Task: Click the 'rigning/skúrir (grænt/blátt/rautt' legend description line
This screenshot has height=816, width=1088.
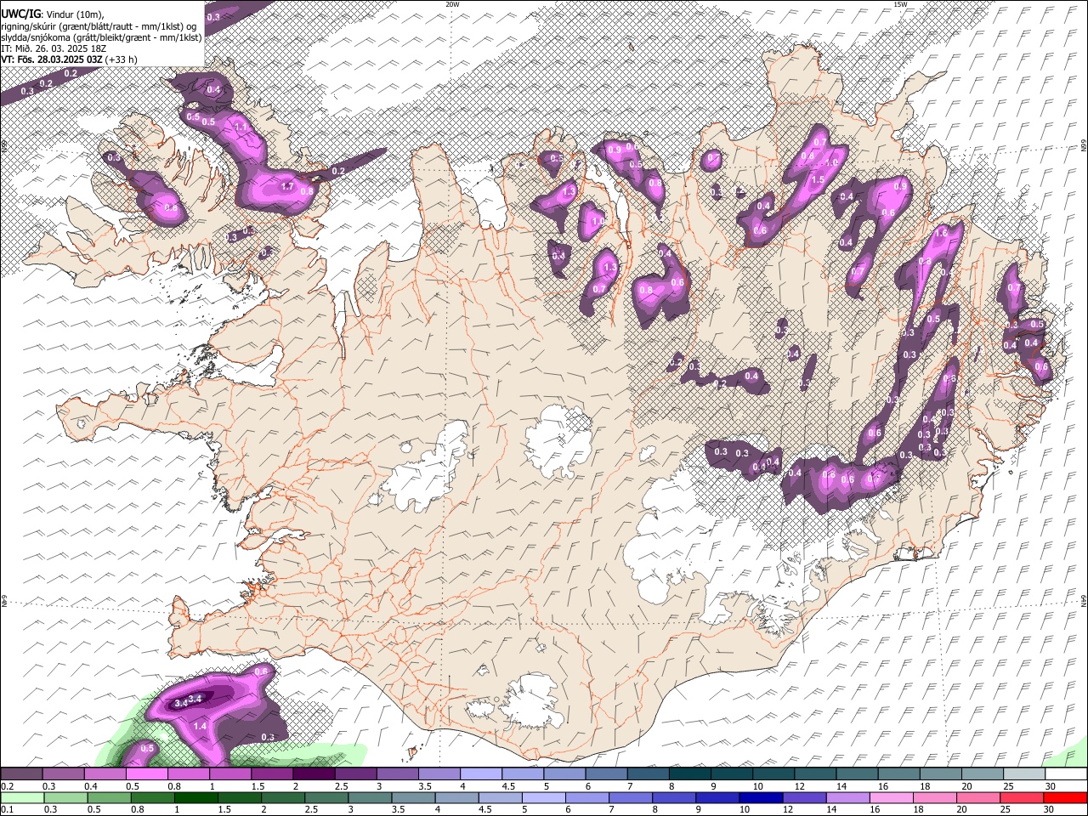Action: coord(98,26)
